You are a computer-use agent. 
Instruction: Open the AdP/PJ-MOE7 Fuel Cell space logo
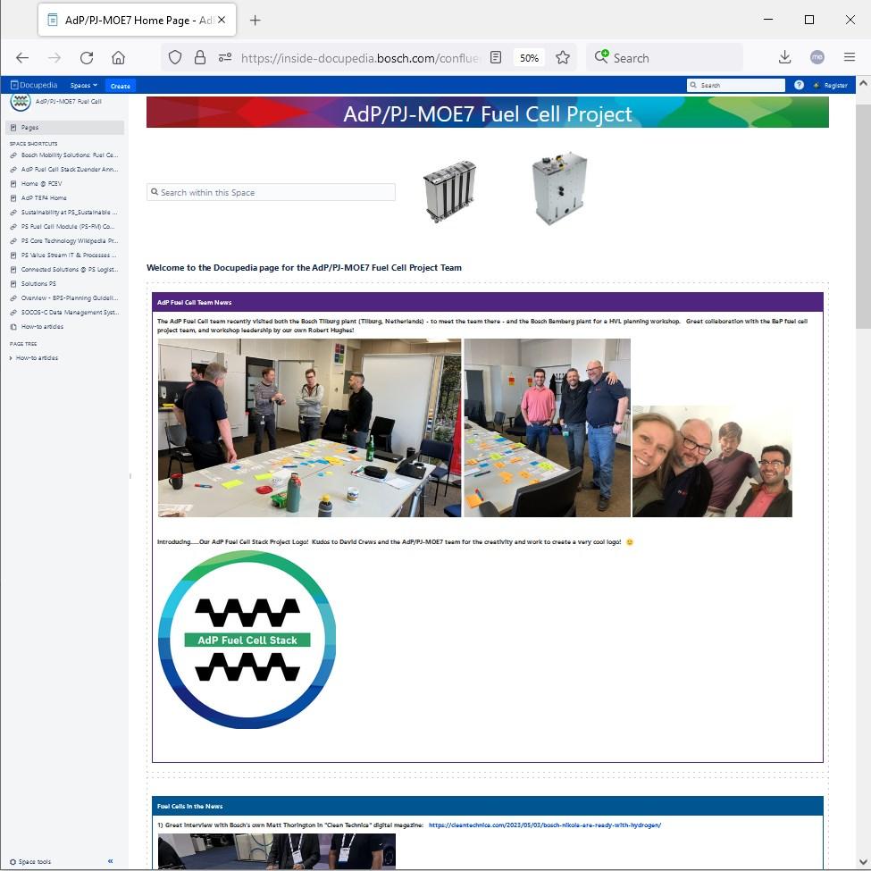tap(21, 102)
